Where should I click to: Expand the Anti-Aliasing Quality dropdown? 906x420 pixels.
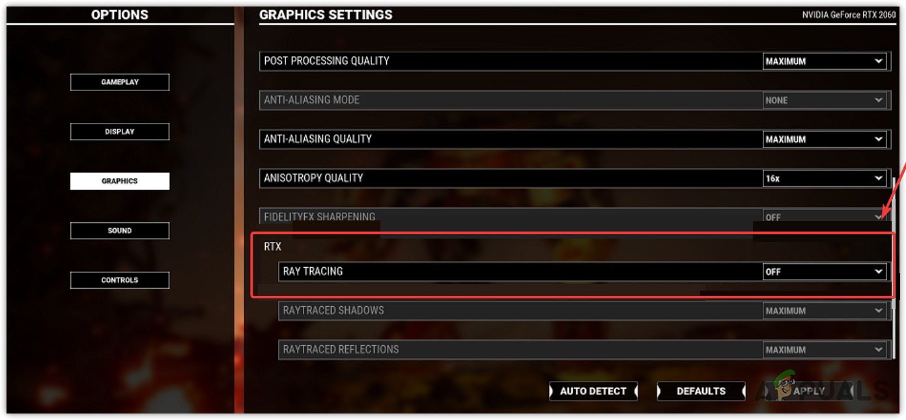point(825,139)
